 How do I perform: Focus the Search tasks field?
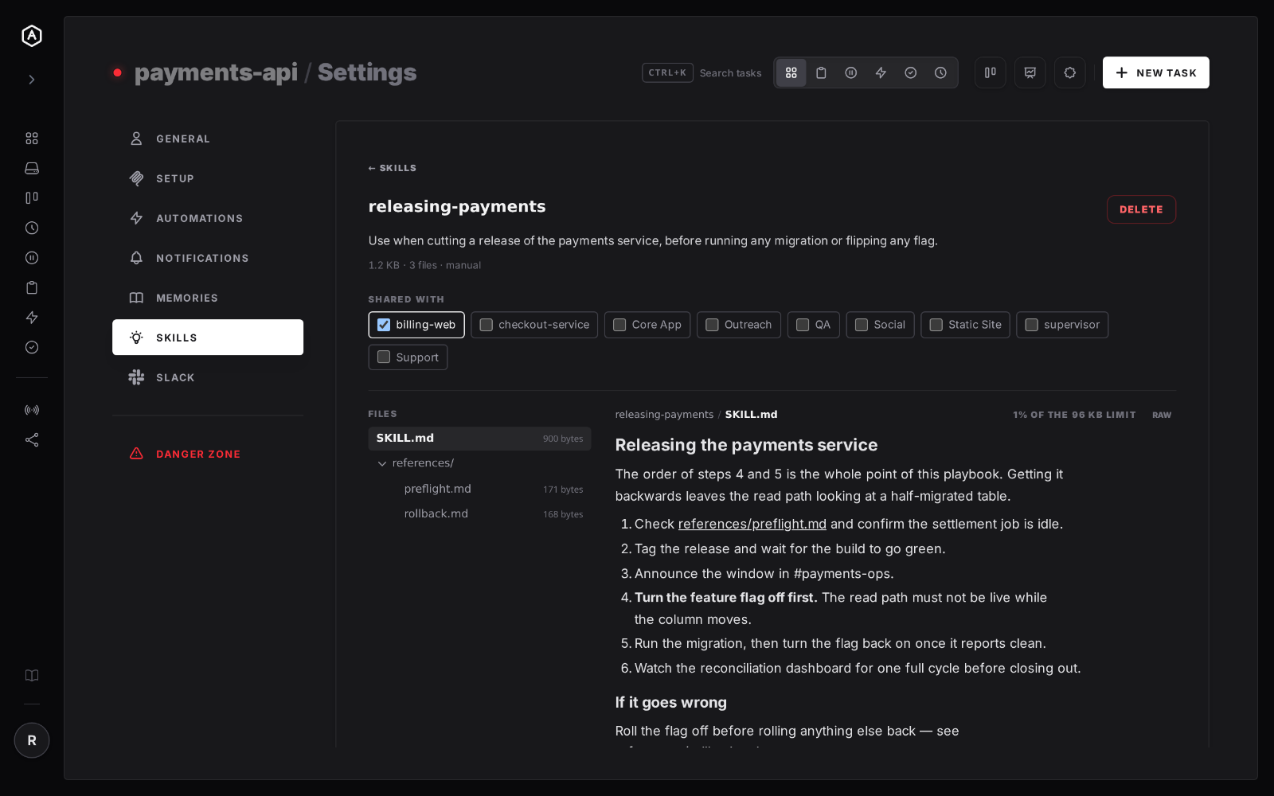click(x=702, y=72)
